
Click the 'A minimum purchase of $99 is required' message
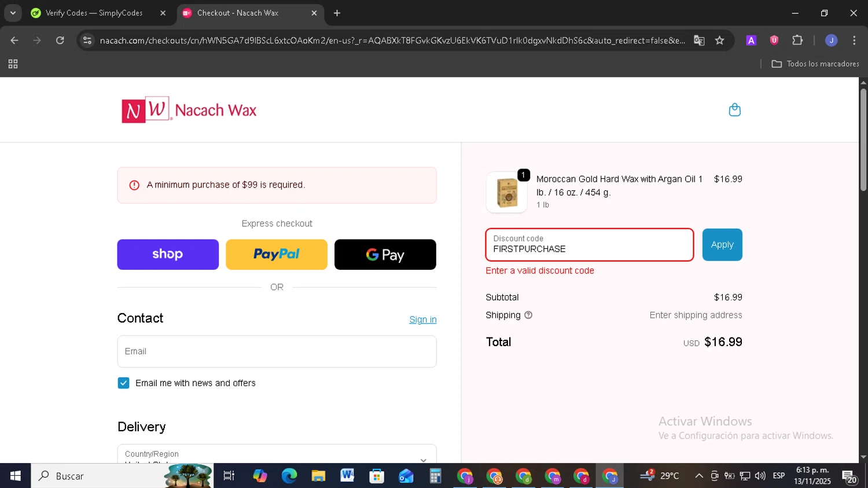(226, 185)
